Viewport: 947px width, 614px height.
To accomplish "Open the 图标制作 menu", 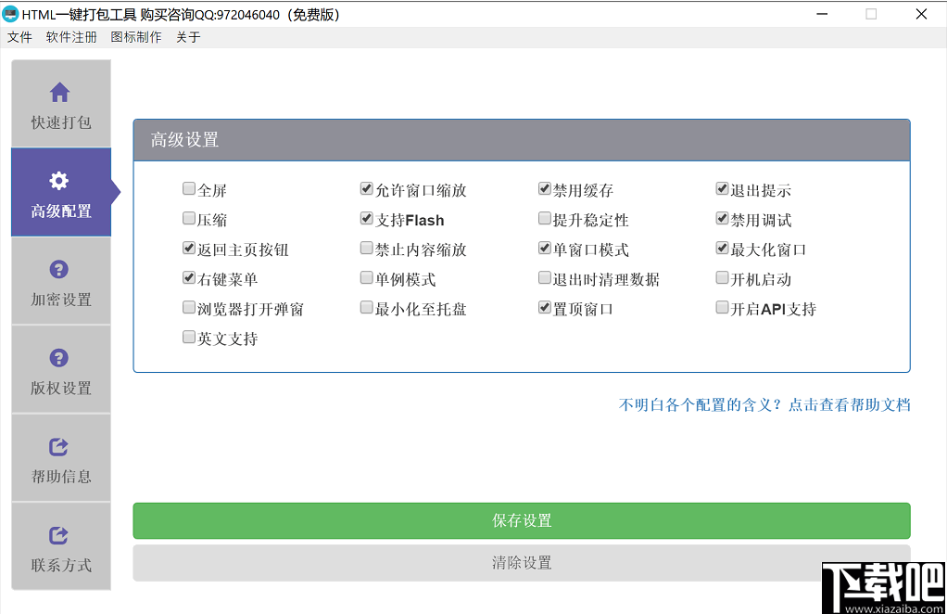I will click(136, 37).
